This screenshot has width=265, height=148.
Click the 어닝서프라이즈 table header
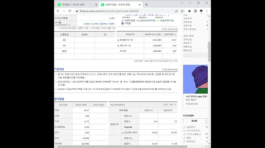(x=118, y=105)
